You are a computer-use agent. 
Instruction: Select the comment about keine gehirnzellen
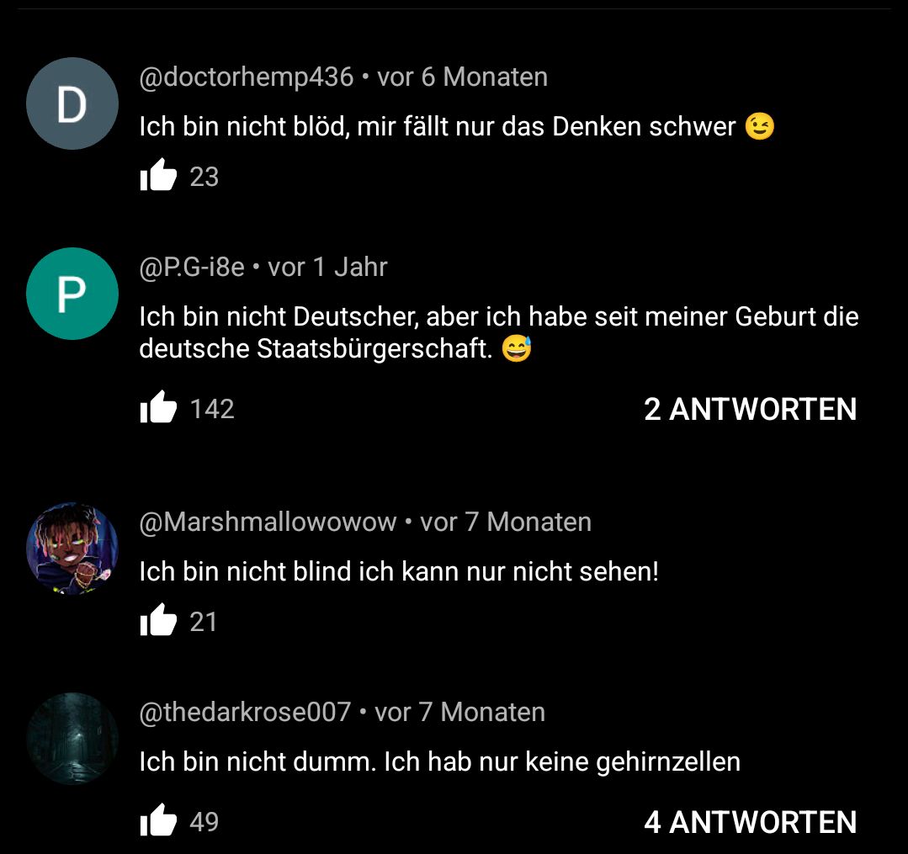[439, 762]
